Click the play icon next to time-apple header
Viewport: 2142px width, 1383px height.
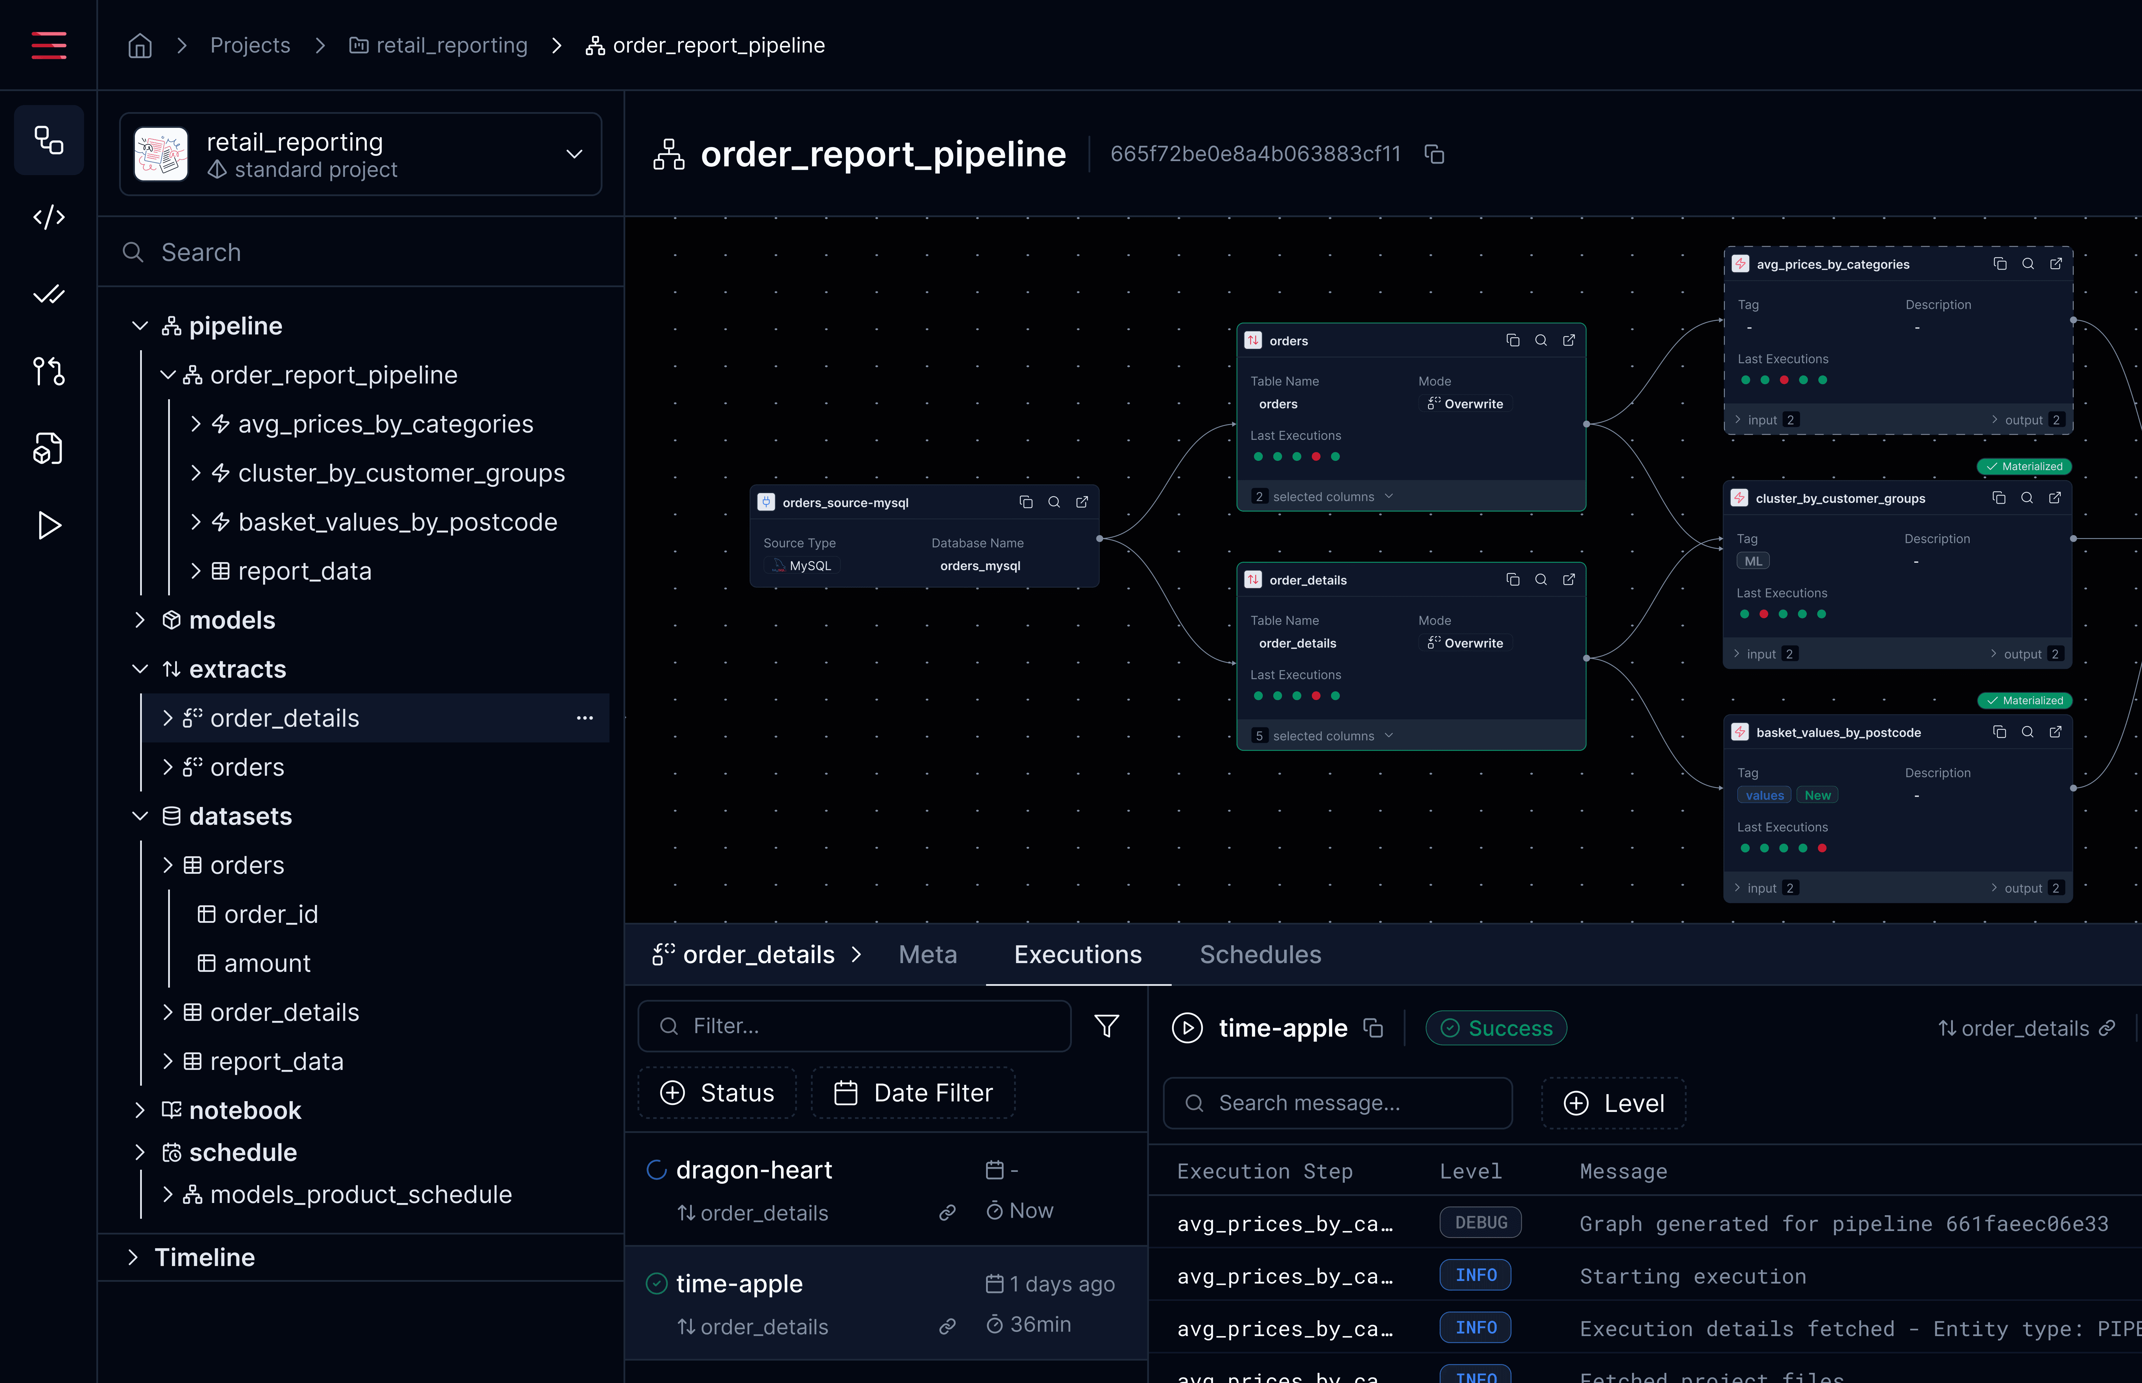pos(1187,1028)
